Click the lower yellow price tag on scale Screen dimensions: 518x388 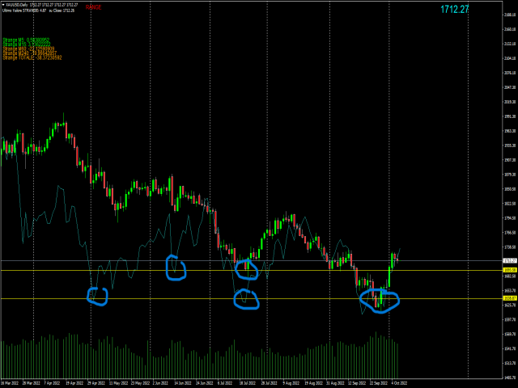click(x=509, y=298)
